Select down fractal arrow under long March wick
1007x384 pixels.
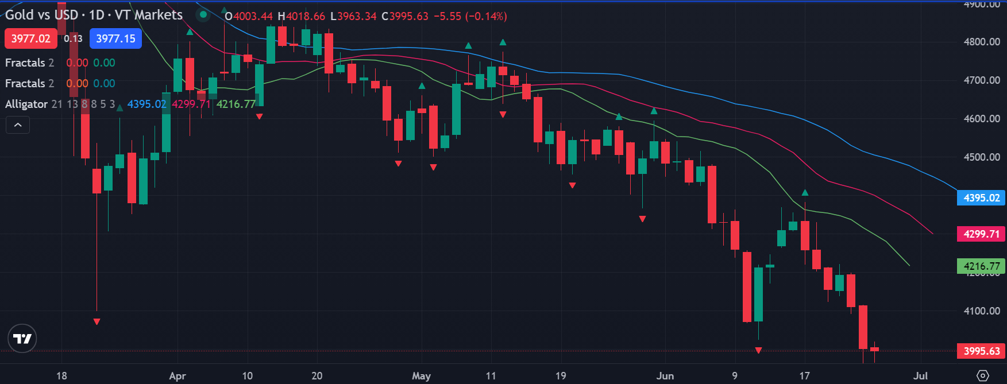[x=97, y=322]
